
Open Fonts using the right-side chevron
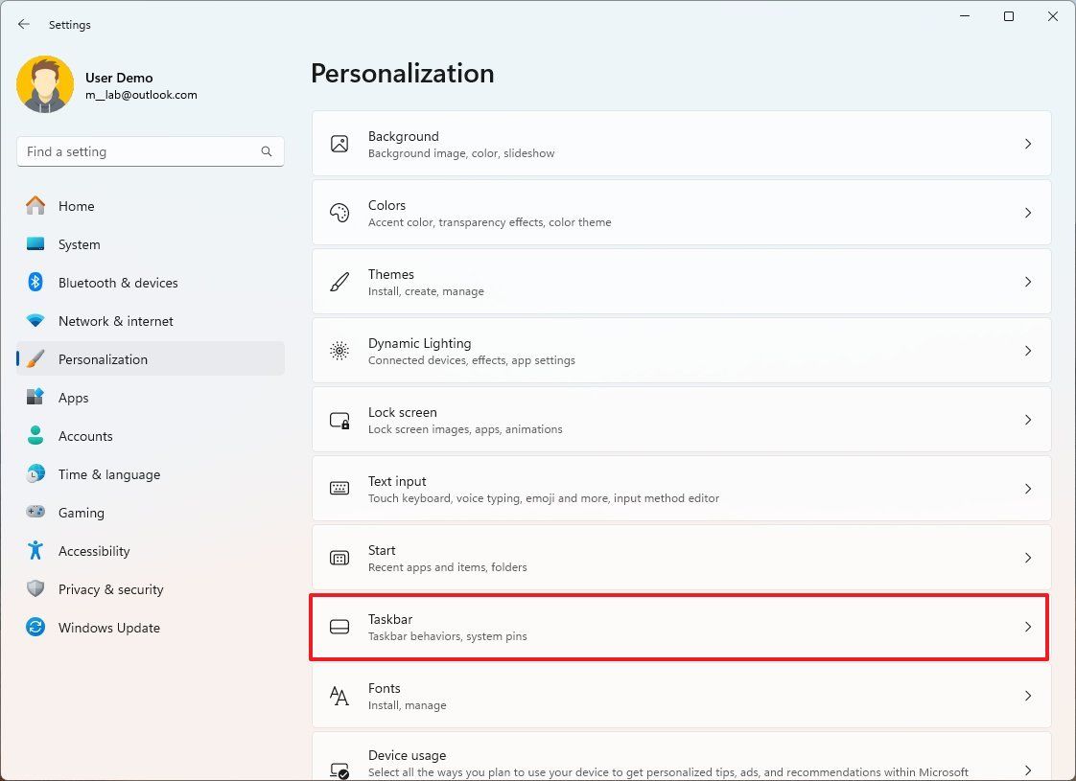point(1028,695)
